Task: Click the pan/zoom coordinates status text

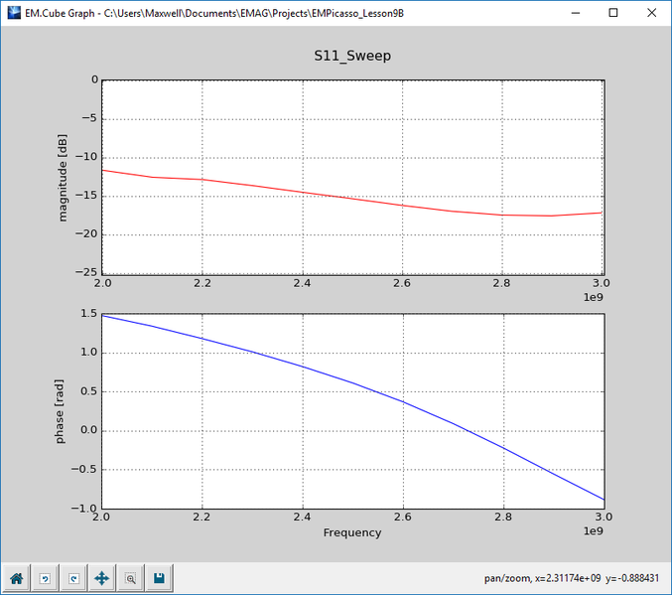Action: pyautogui.click(x=572, y=578)
